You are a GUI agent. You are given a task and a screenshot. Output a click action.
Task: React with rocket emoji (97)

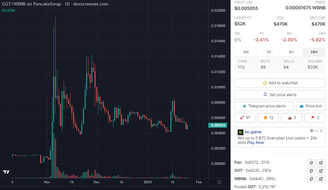coord(245,118)
